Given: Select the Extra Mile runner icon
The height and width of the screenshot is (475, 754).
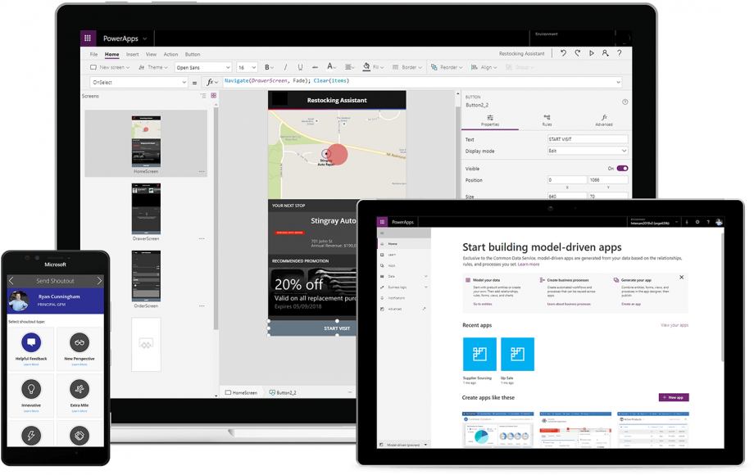Looking at the screenshot, I should pos(79,389).
